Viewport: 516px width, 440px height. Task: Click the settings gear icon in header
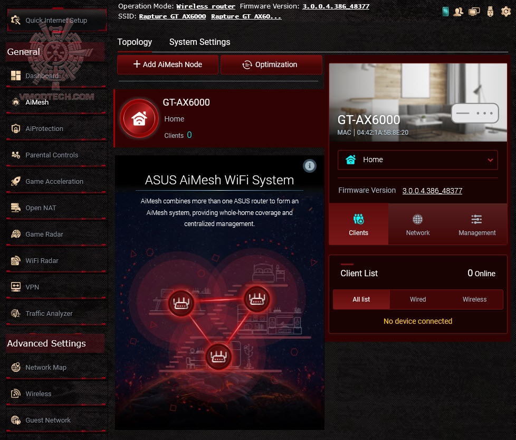point(506,12)
